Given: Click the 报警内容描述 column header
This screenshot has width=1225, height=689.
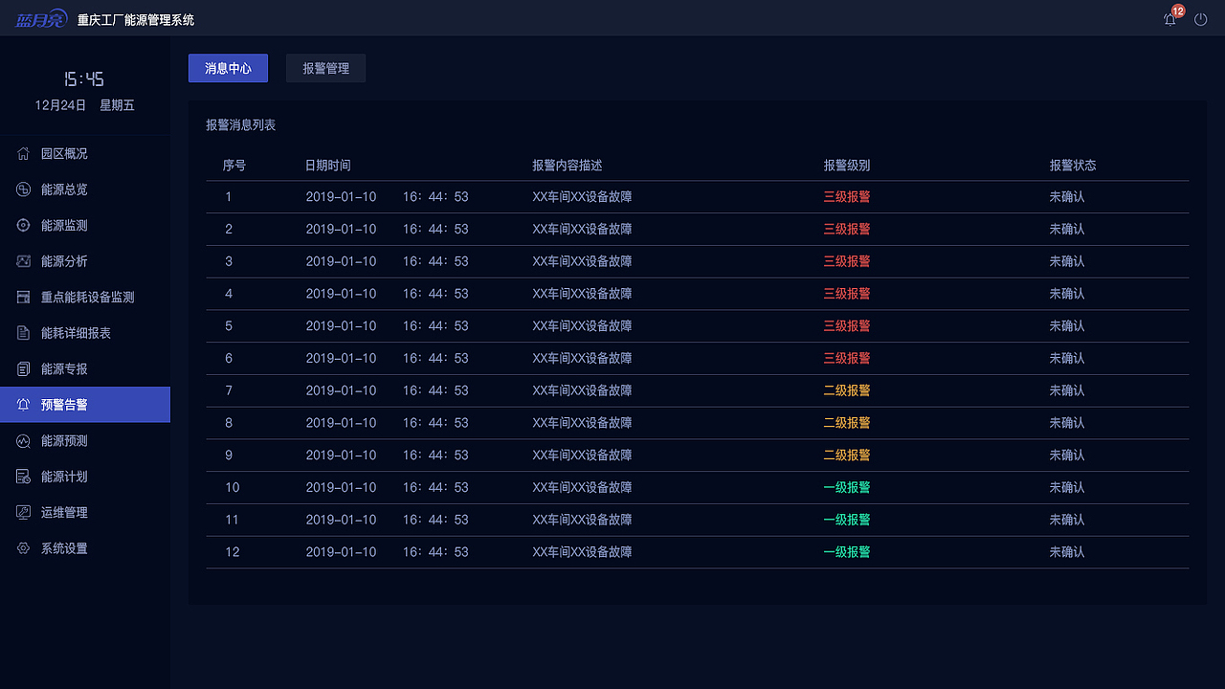Looking at the screenshot, I should coord(568,166).
